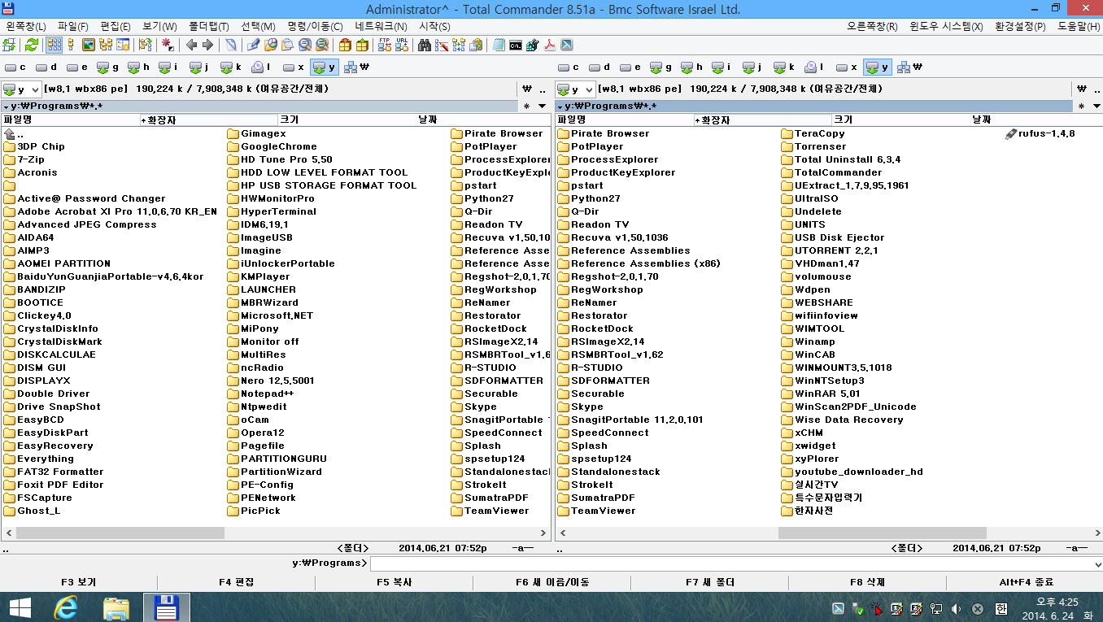The image size is (1103, 622).
Task: Select the TotalCommander folder in right panel
Action: coord(831,172)
